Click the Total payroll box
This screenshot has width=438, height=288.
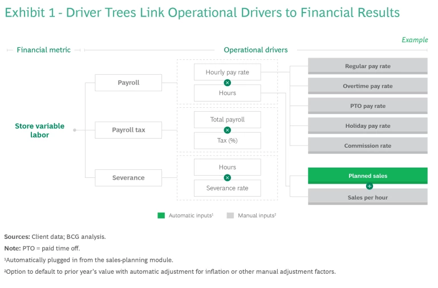click(227, 120)
